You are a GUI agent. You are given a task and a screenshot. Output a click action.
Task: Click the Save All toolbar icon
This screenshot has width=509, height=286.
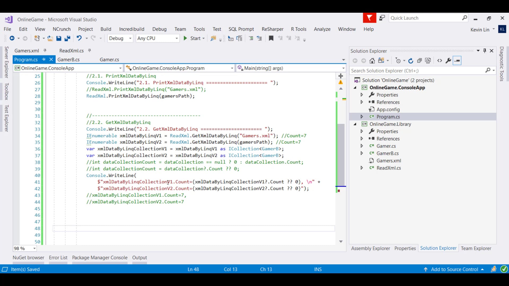pyautogui.click(x=67, y=38)
